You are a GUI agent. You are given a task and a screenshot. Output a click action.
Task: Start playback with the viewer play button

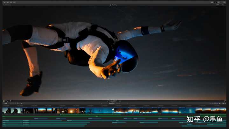[108, 101]
